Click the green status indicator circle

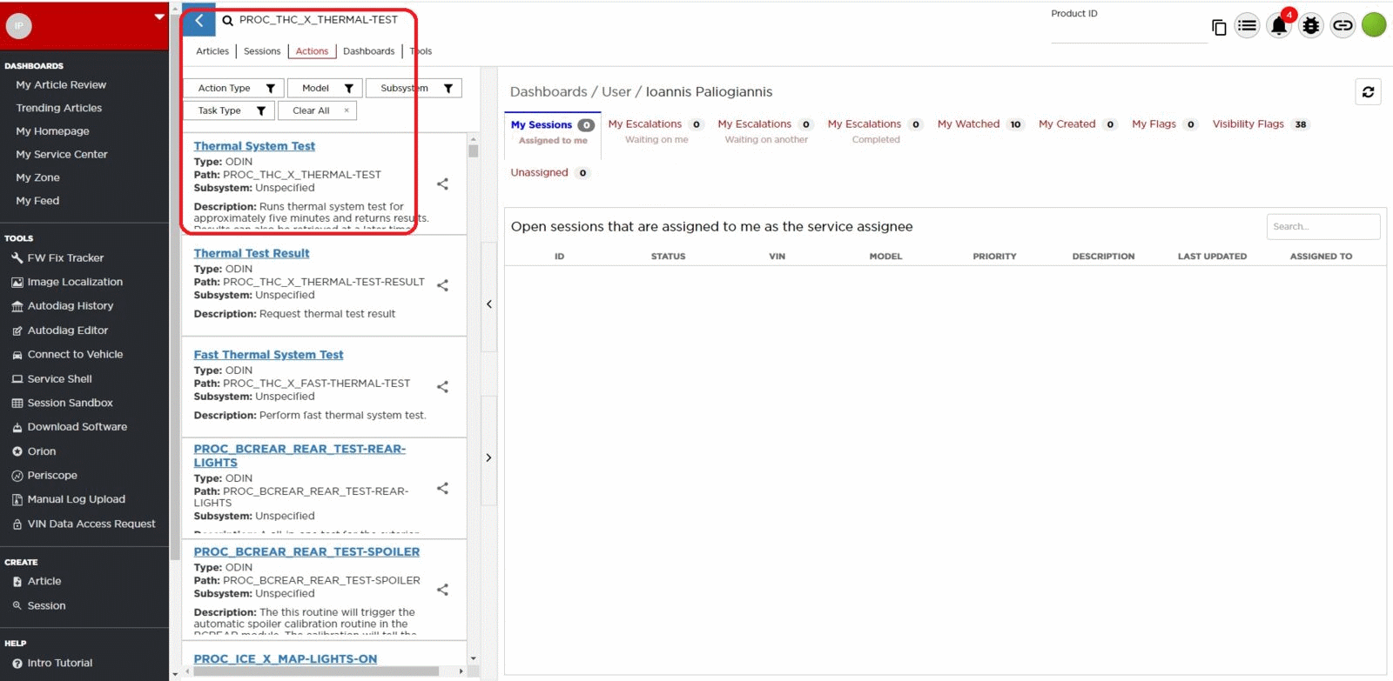tap(1374, 25)
